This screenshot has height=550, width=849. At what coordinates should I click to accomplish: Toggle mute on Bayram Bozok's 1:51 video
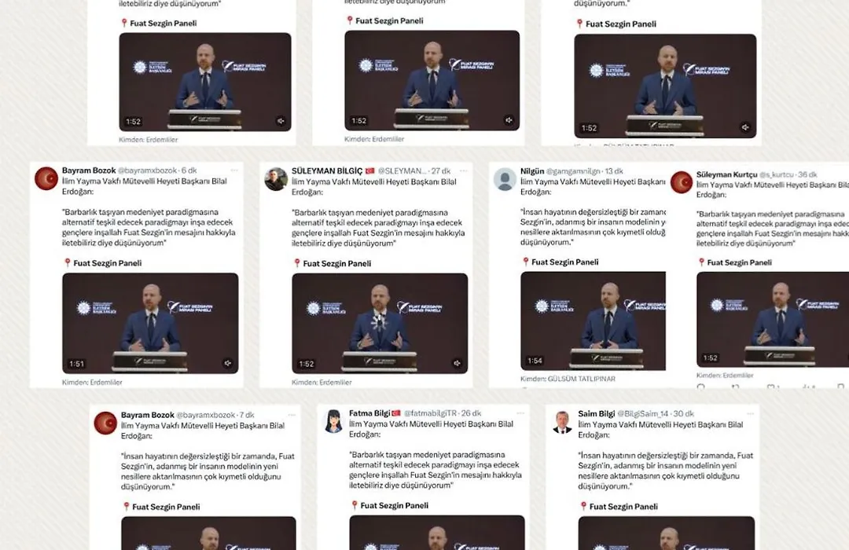click(228, 363)
